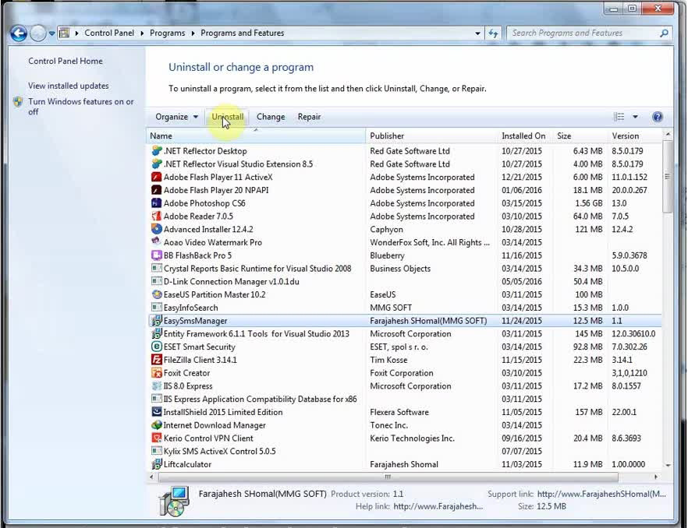This screenshot has width=688, height=528.
Task: Expand arrow after Programs breadcrumb
Action: 193,33
